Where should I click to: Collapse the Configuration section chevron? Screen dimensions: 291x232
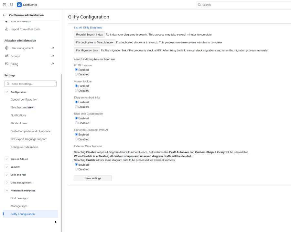point(7,92)
